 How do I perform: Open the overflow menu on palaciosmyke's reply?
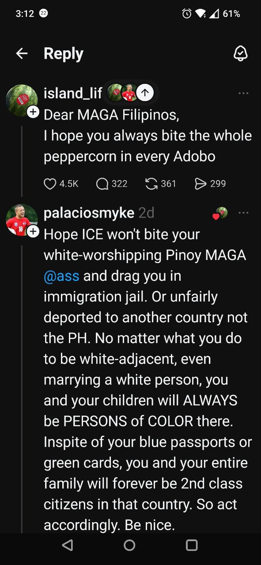click(243, 212)
